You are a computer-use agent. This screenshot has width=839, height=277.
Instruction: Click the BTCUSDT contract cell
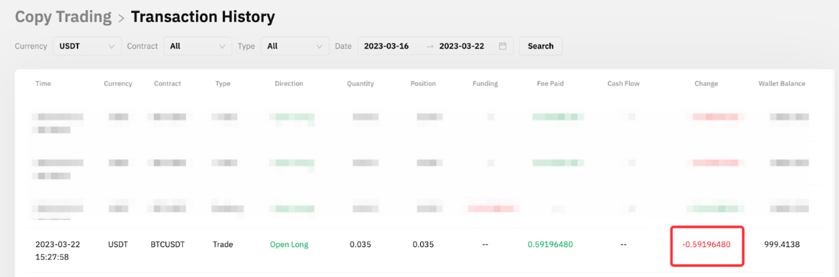(167, 245)
